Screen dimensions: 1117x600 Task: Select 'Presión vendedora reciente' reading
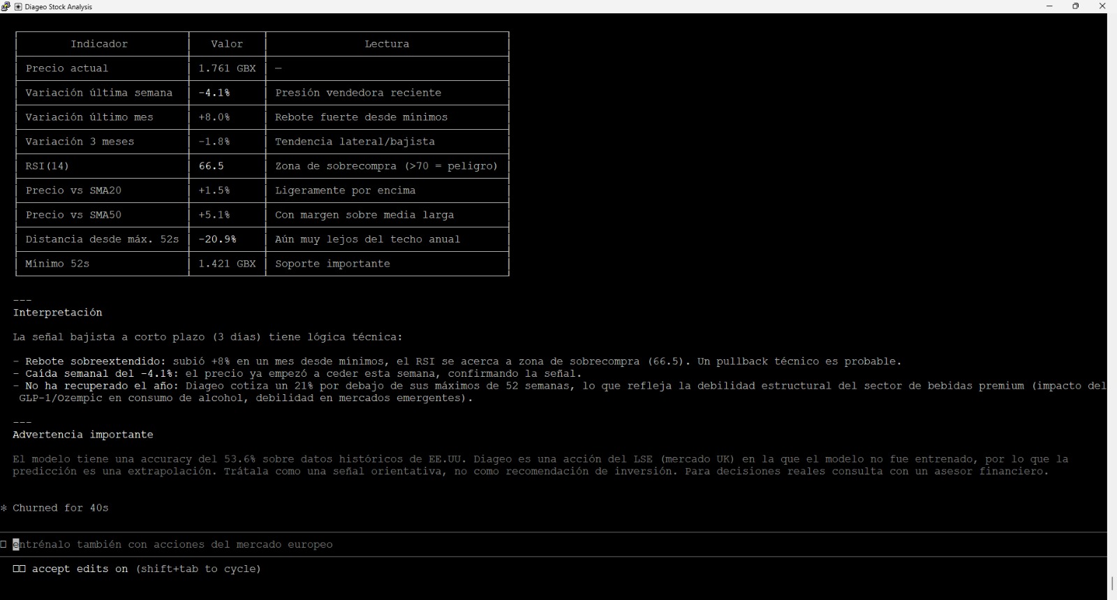pyautogui.click(x=358, y=93)
